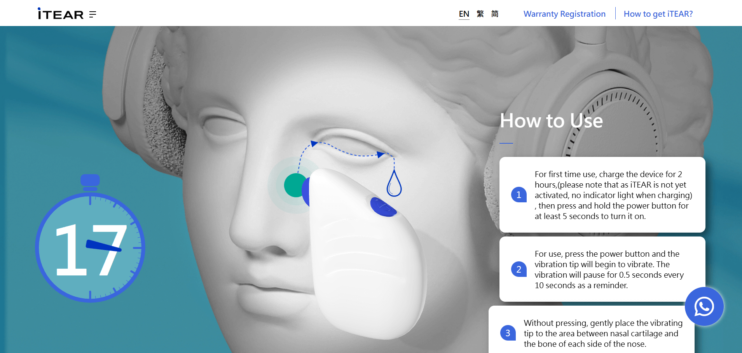742x353 pixels.
Task: Select EN language option
Action: tap(464, 14)
